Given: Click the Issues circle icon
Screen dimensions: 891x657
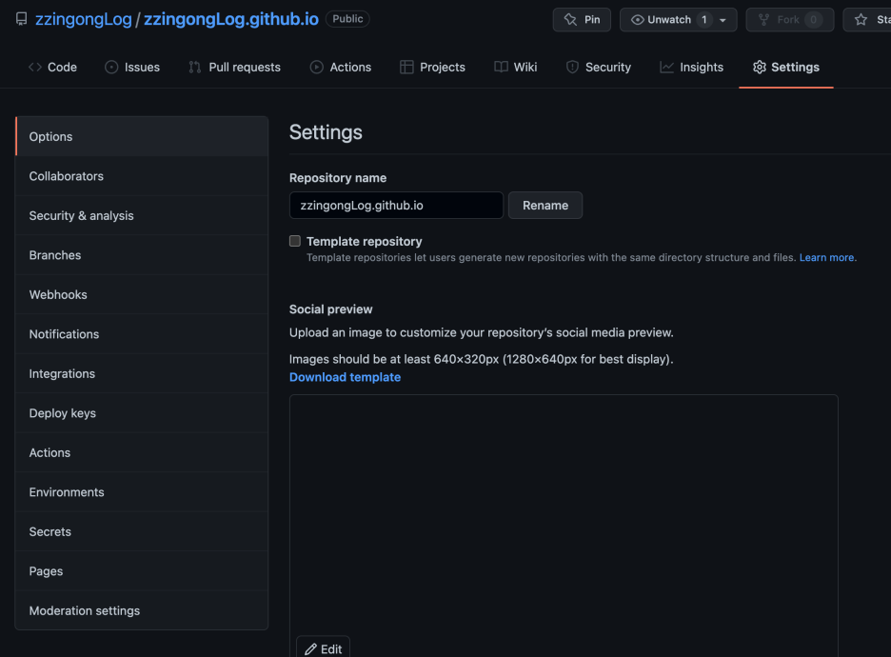Looking at the screenshot, I should click(111, 67).
